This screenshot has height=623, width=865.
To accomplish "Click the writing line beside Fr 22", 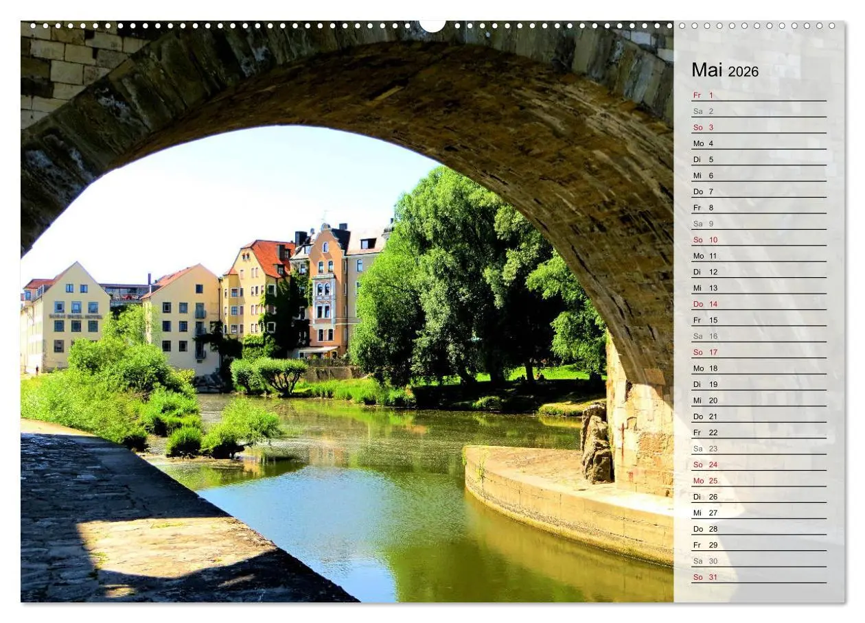I will [x=776, y=432].
